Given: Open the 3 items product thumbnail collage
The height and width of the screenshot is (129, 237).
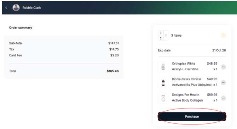Looking at the screenshot, I should pyautogui.click(x=163, y=35).
